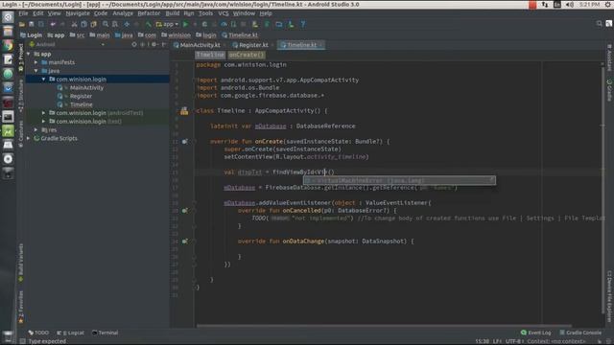The width and height of the screenshot is (614, 345).
Task: Click Timeline.kt breadcrumb in navigation bar
Action: [x=240, y=35]
